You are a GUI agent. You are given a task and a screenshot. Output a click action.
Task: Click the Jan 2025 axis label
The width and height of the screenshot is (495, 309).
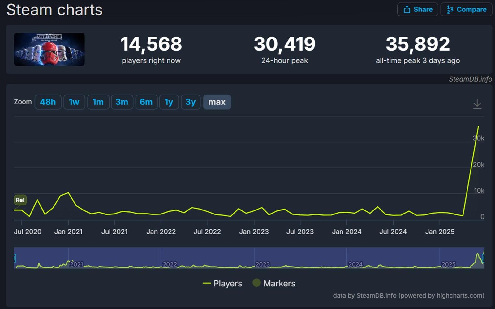[440, 232]
